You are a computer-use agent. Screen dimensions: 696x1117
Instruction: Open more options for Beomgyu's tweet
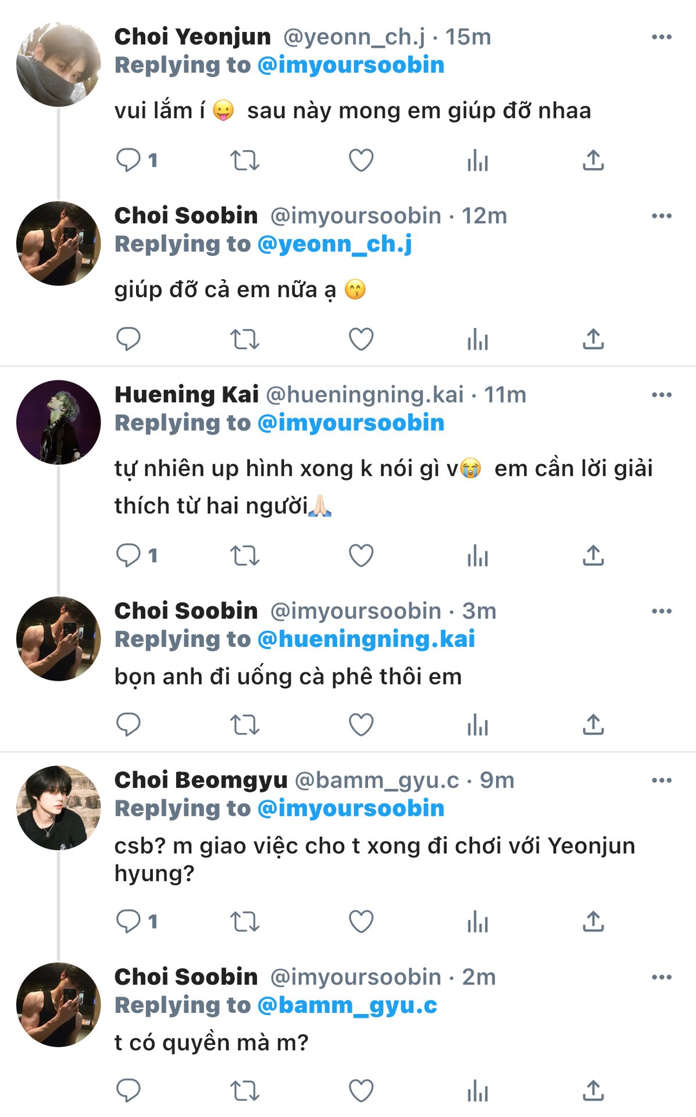pos(662,781)
